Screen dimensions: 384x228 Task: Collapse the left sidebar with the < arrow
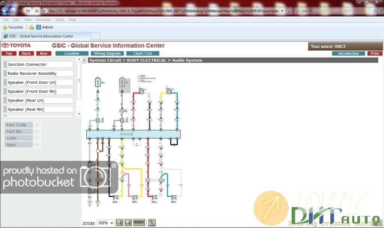pos(84,60)
